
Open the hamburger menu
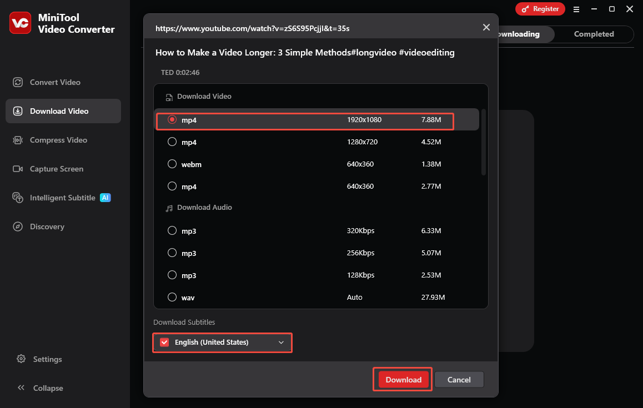point(576,9)
